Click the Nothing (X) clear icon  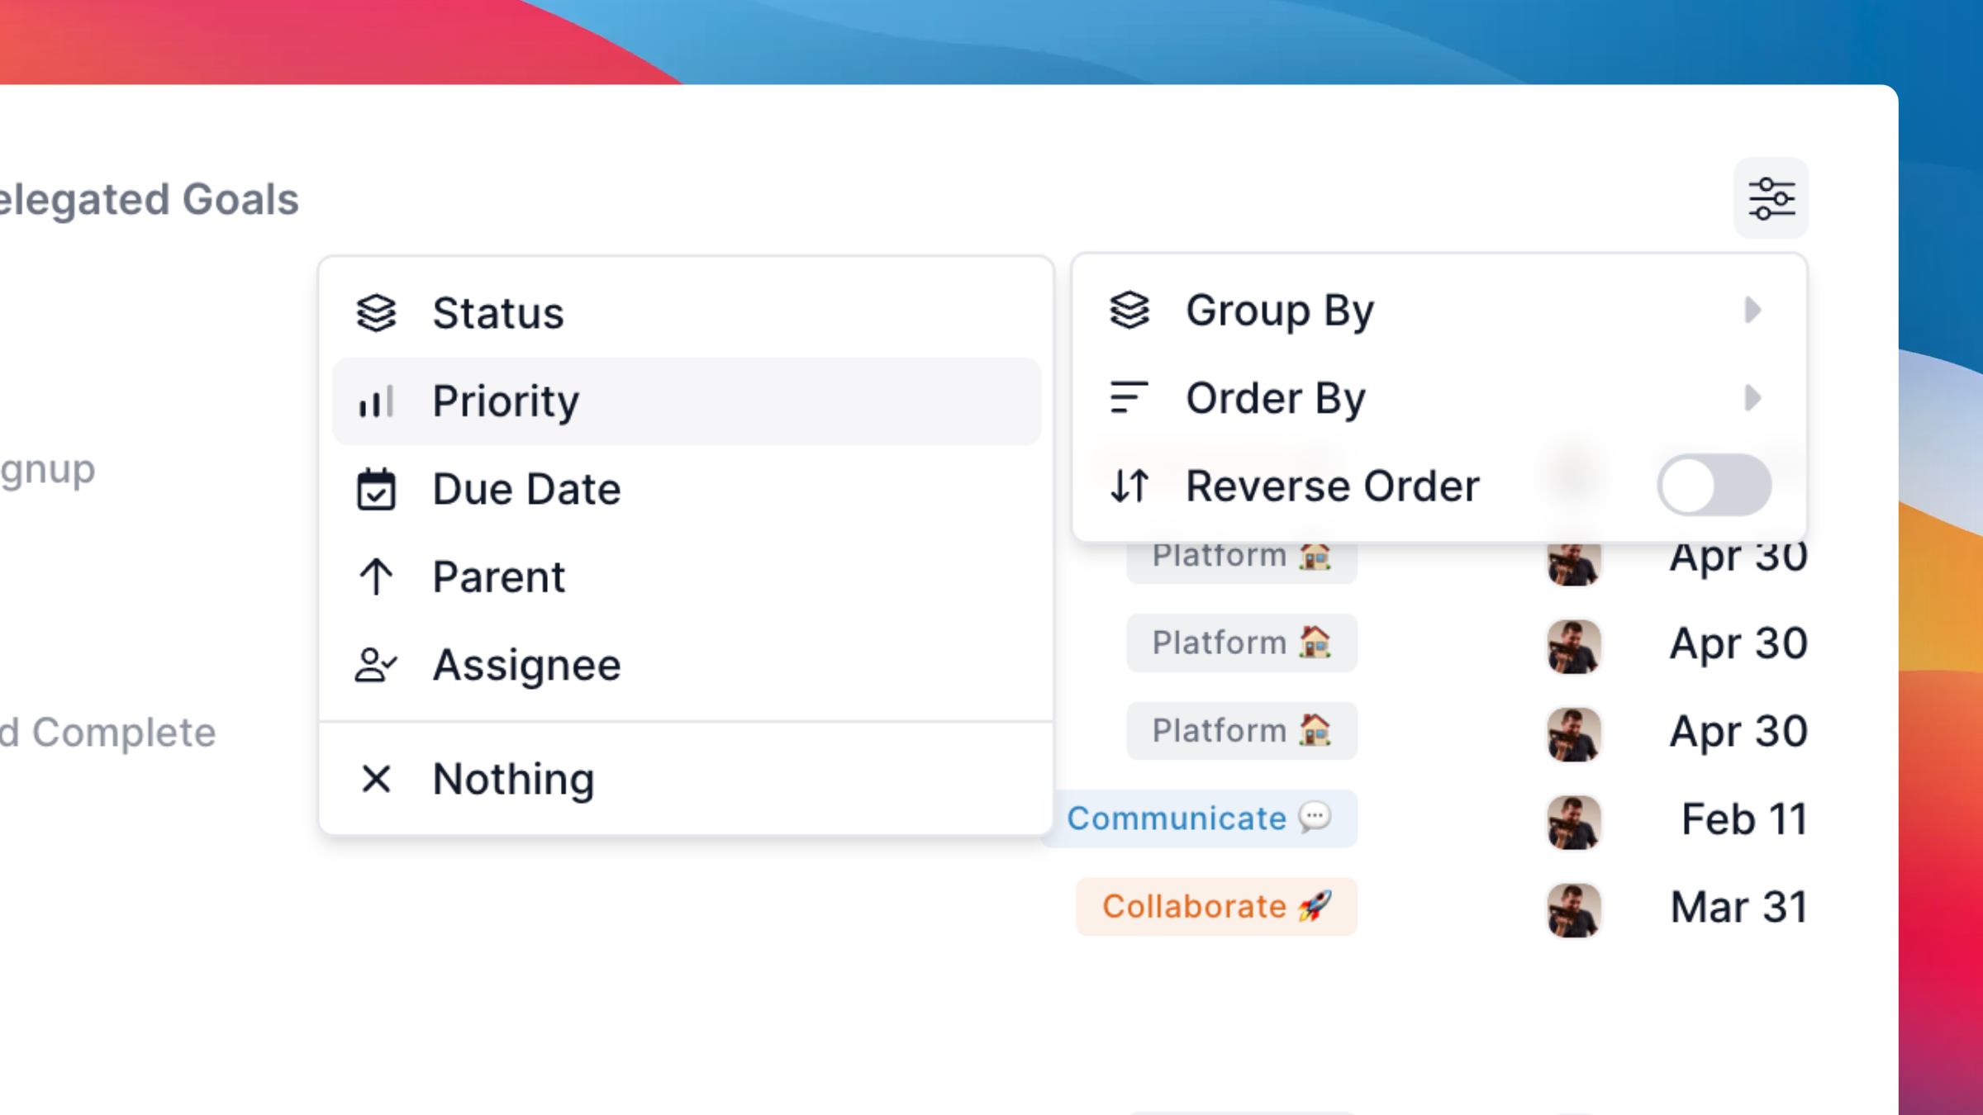[376, 779]
